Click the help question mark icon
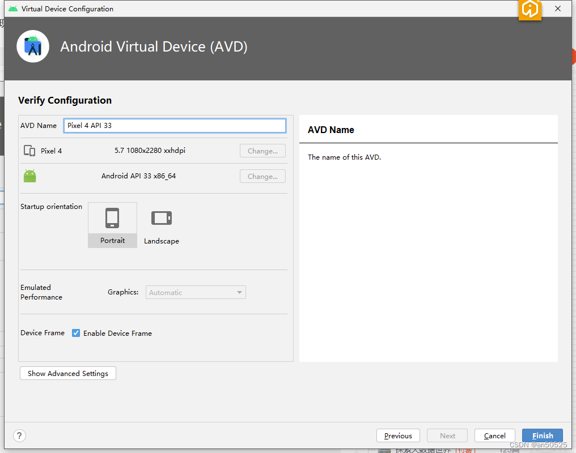Image resolution: width=576 pixels, height=453 pixels. [x=19, y=435]
